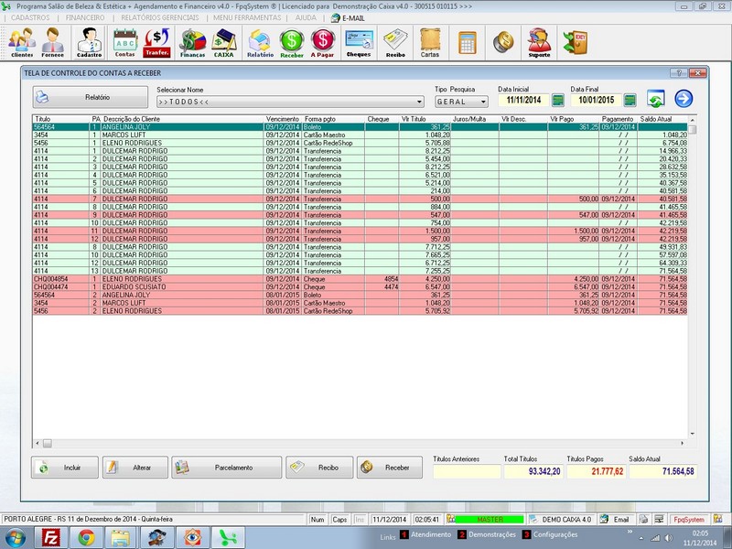This screenshot has width=732, height=549.
Task: Click the Parcelamento button
Action: coord(227,468)
